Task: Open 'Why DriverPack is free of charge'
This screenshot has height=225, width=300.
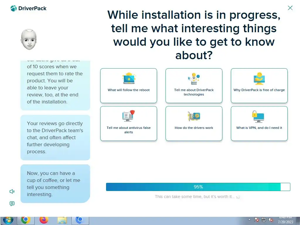Action: click(x=259, y=86)
